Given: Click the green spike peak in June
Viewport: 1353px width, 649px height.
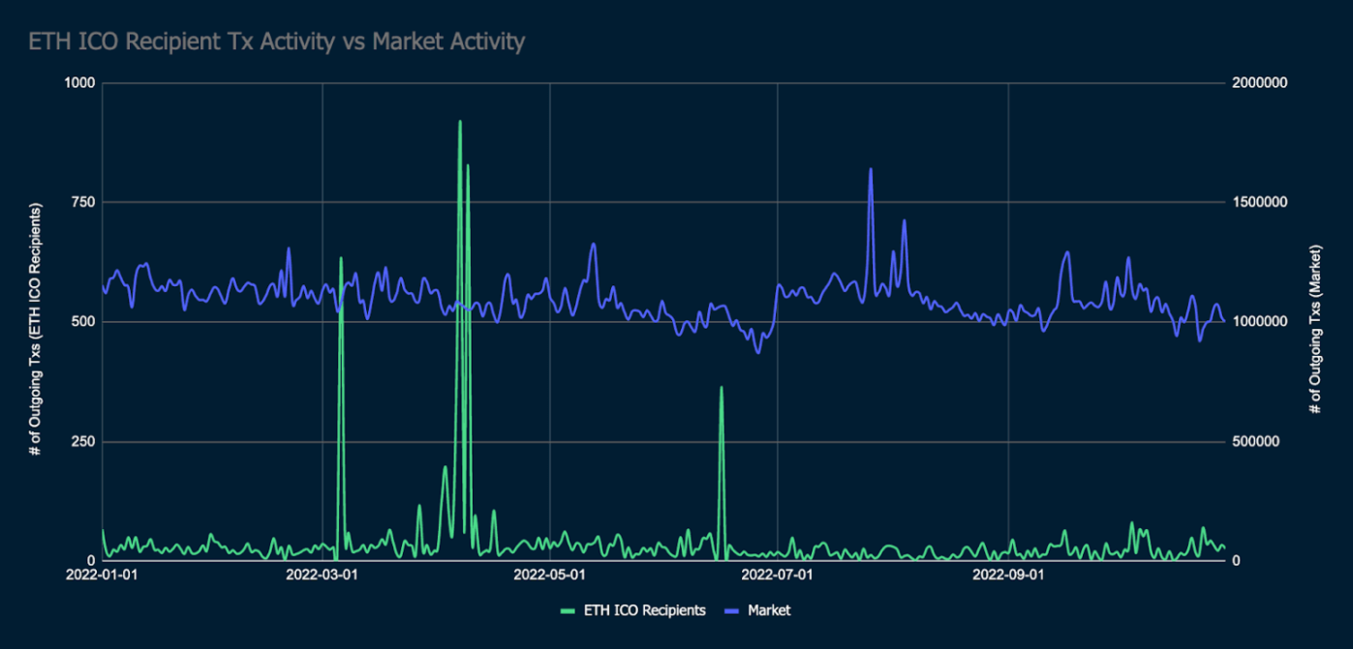Looking at the screenshot, I should pos(721,388).
